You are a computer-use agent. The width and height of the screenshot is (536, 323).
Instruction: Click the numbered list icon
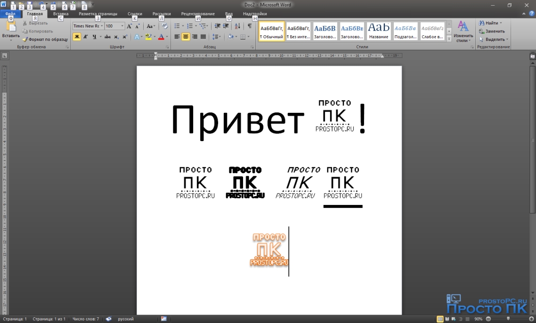pyautogui.click(x=190, y=26)
